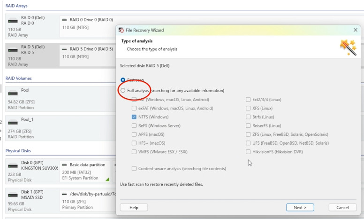Click the Pool_1 volume drive icon
Viewport: 364px width, 219px height.
[13, 123]
